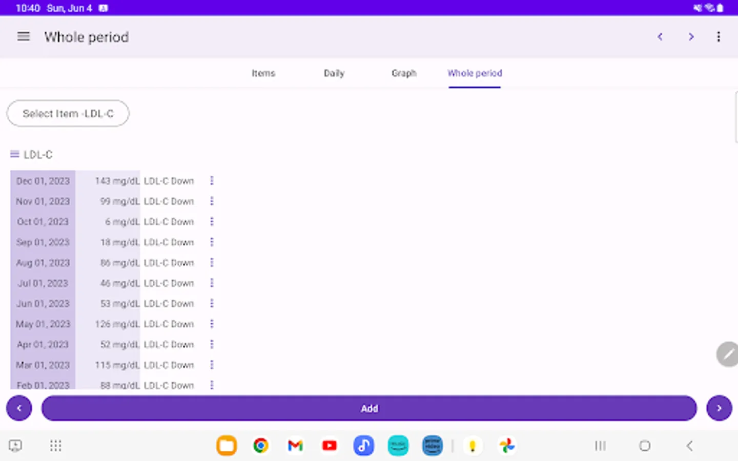Go to previous period using top-bar left arrow

pos(660,37)
